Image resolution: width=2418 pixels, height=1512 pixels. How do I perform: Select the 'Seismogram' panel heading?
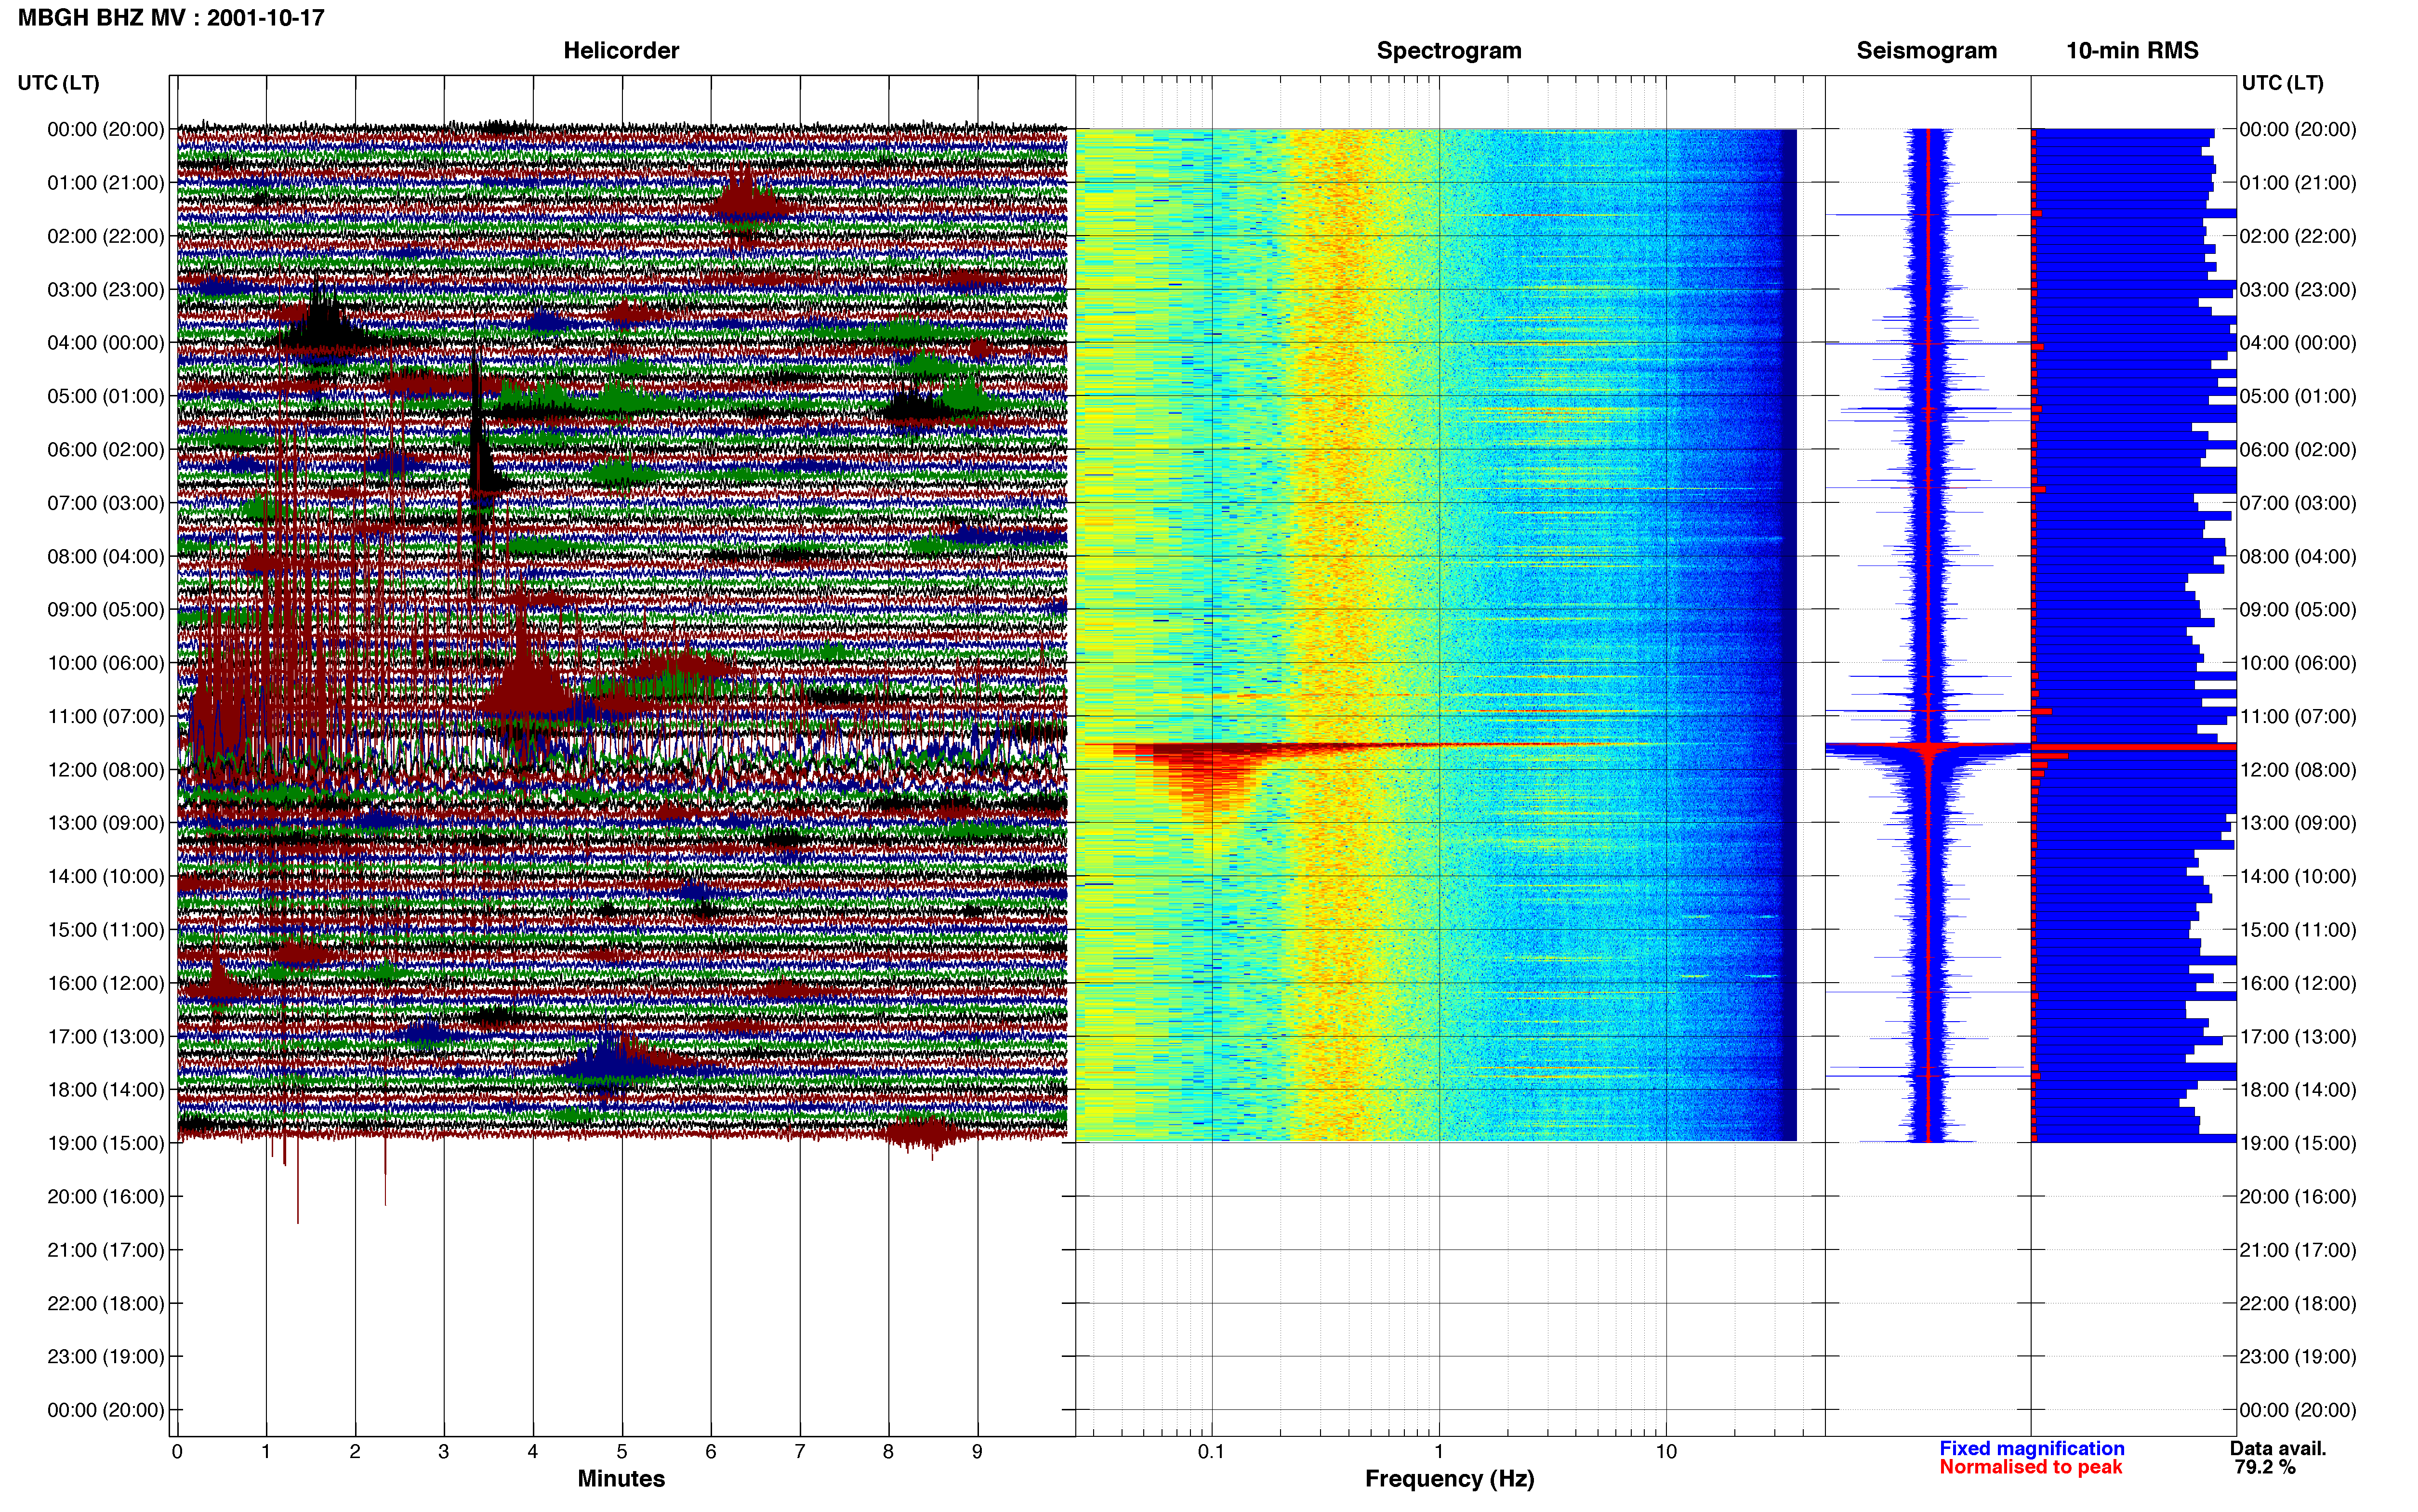pos(1926,50)
